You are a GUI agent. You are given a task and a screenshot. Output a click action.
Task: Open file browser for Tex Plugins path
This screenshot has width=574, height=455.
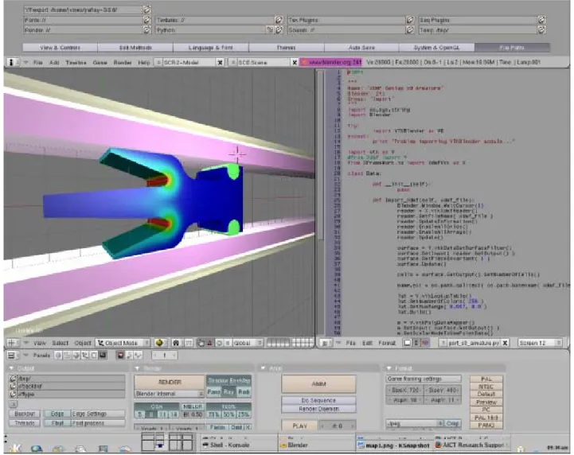(410, 20)
